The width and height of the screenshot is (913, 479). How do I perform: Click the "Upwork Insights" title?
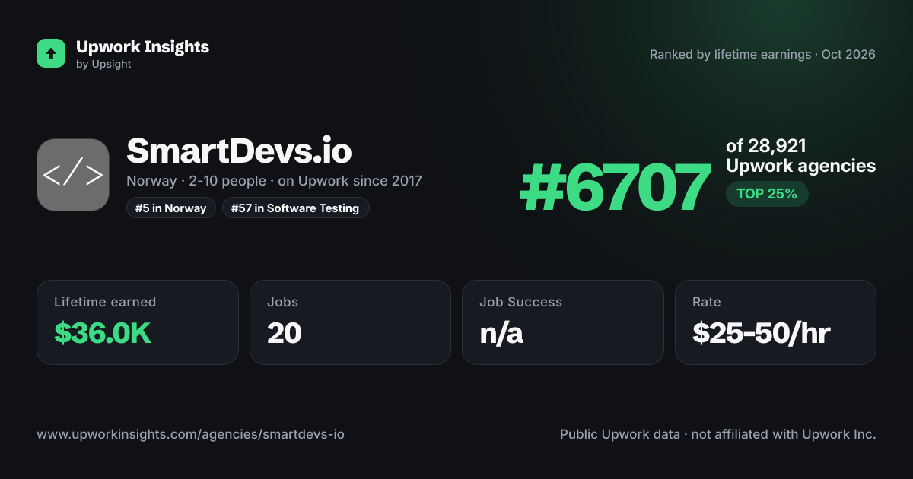click(x=142, y=47)
